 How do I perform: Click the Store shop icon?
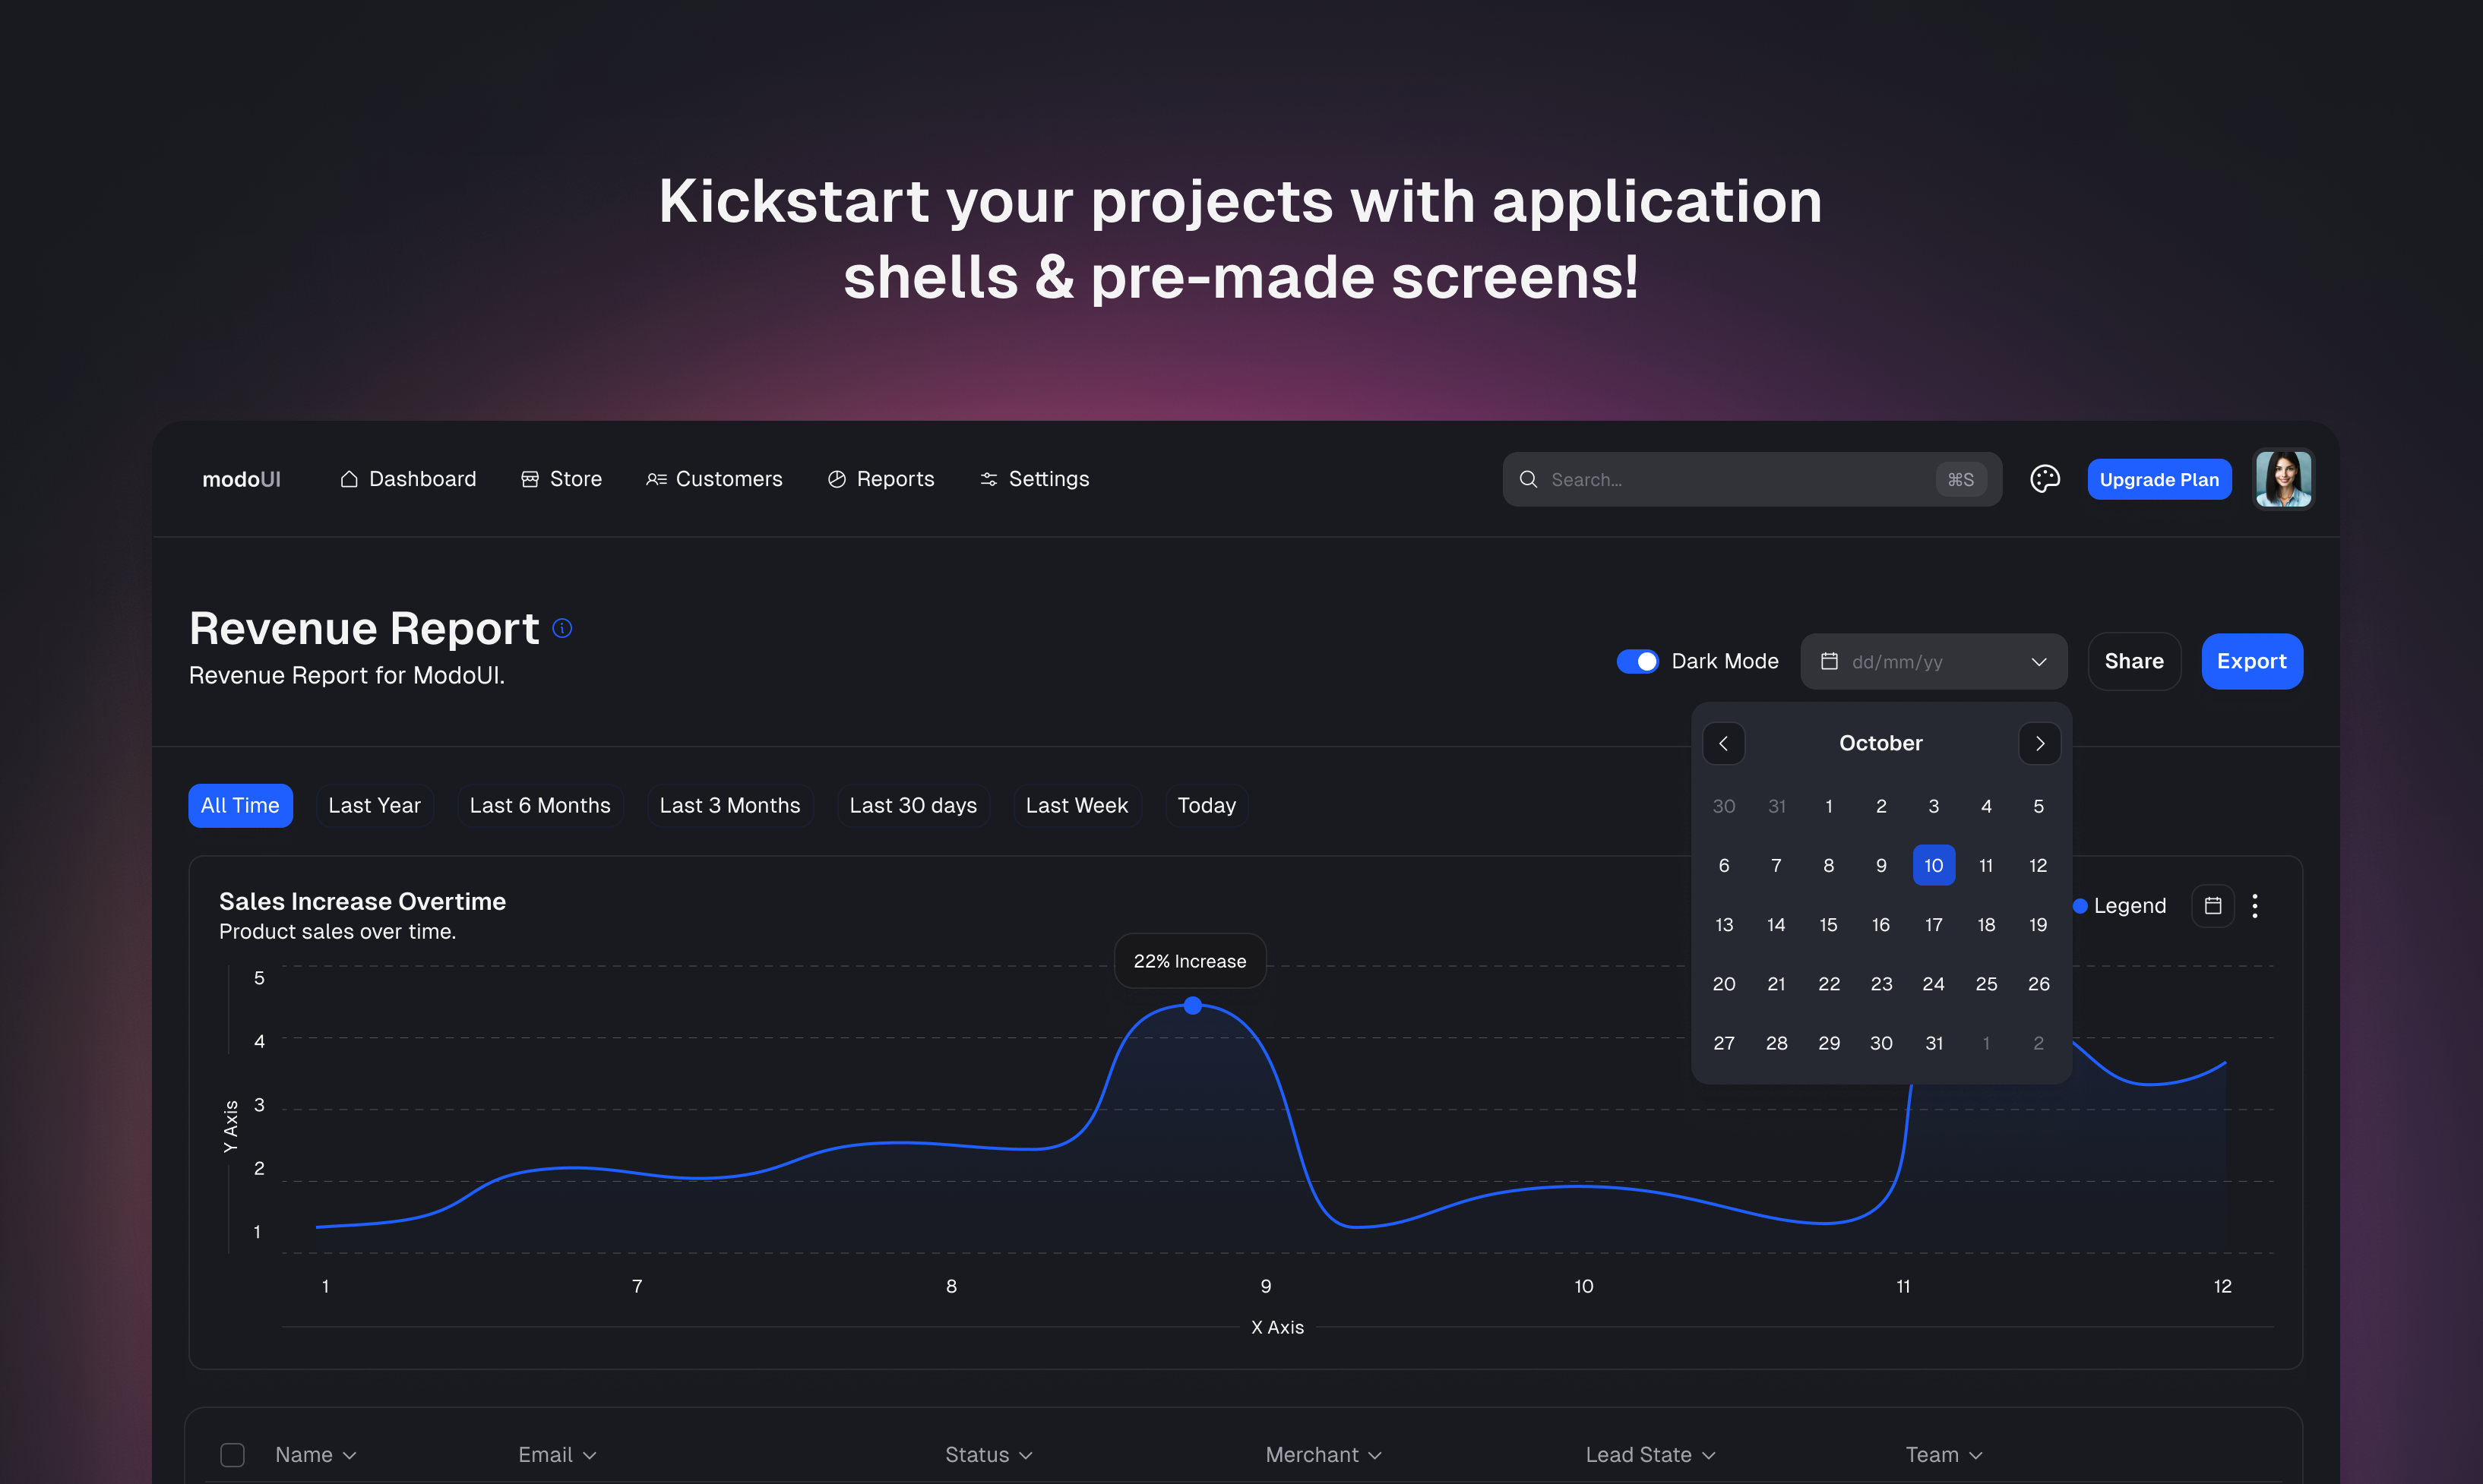[530, 479]
